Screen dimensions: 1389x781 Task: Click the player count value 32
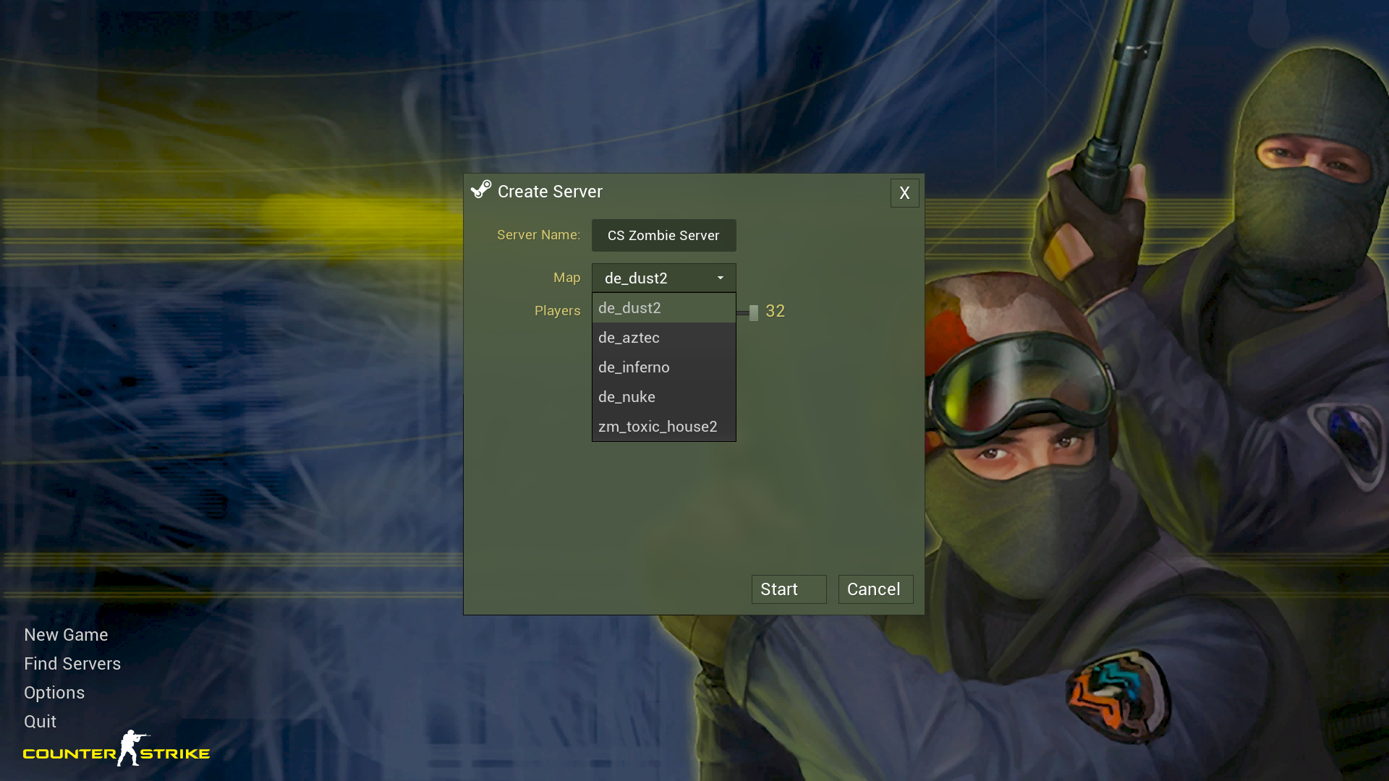pos(775,311)
